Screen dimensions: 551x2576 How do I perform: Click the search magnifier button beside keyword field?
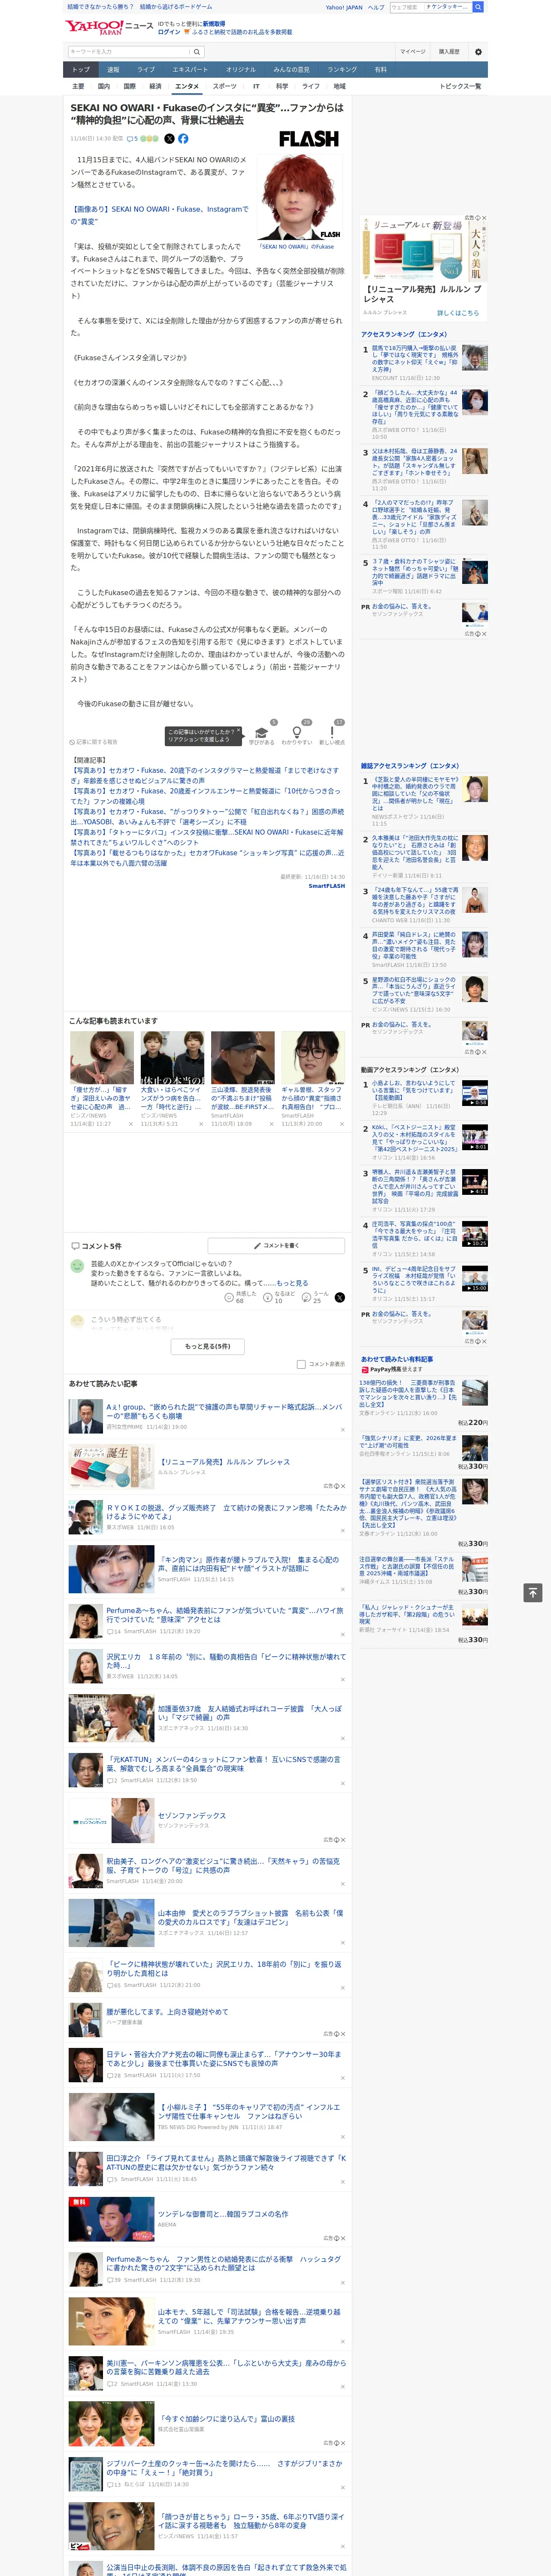pos(197,52)
